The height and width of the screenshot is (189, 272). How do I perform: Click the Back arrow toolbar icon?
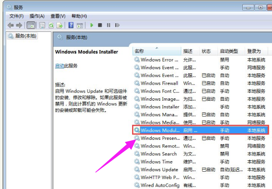point(10,26)
